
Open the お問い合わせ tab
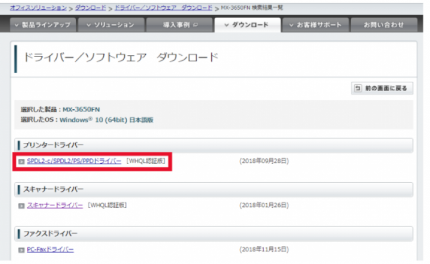(x=384, y=25)
